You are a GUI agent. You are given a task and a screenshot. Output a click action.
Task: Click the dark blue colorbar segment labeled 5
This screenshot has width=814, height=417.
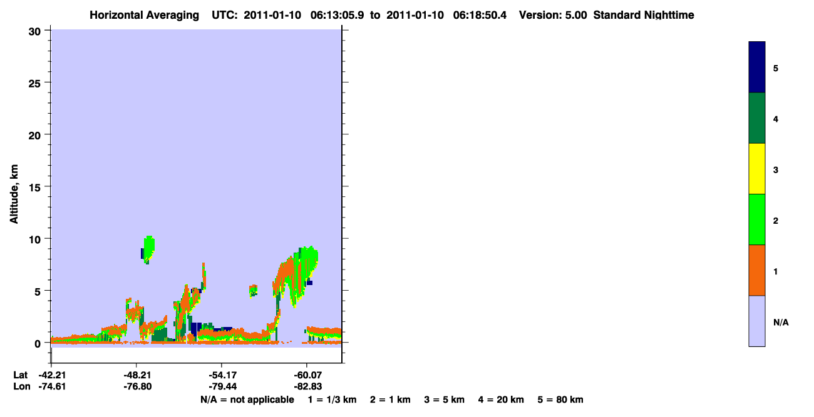pyautogui.click(x=757, y=68)
